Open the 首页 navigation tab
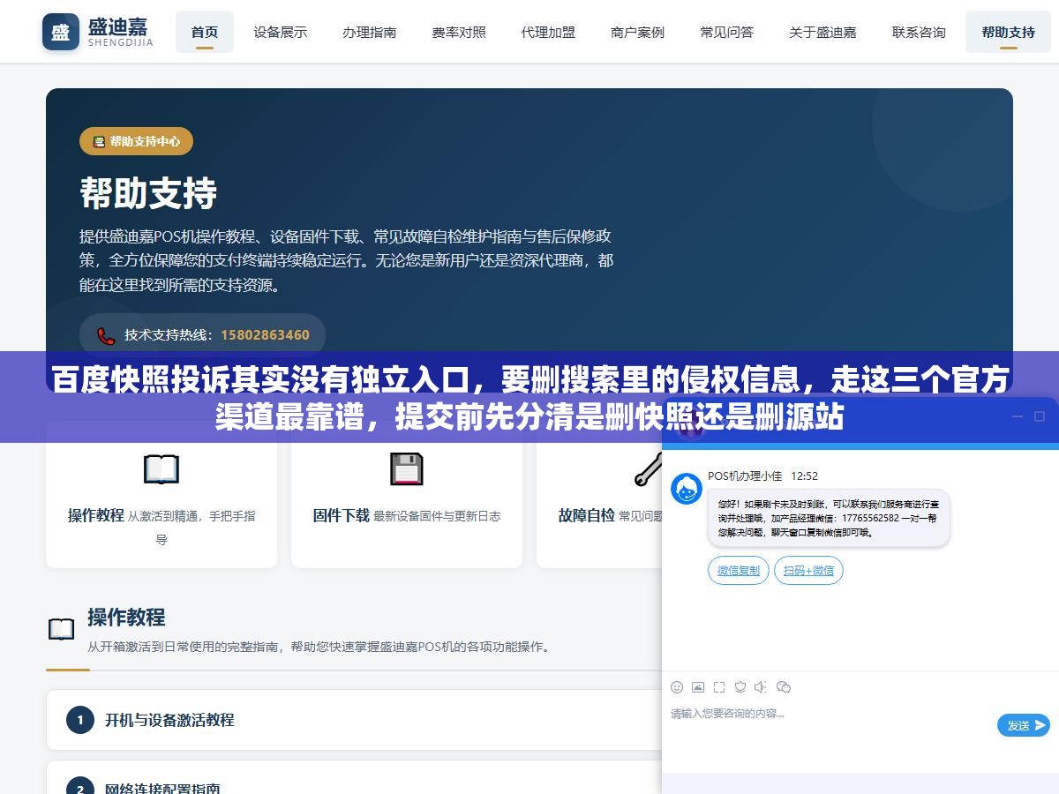 coord(205,32)
